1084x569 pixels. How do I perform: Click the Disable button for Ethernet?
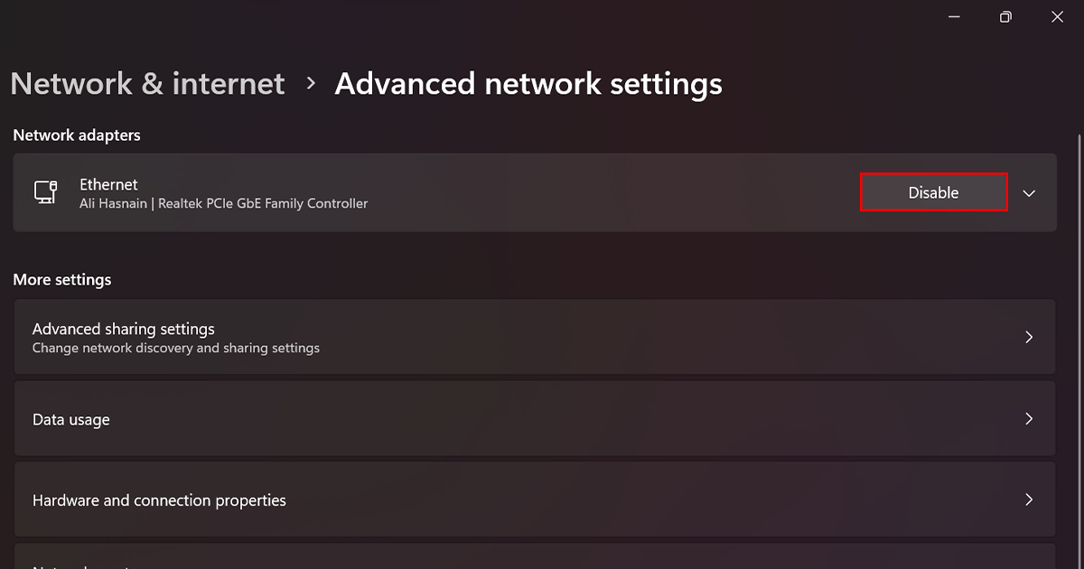pos(933,191)
